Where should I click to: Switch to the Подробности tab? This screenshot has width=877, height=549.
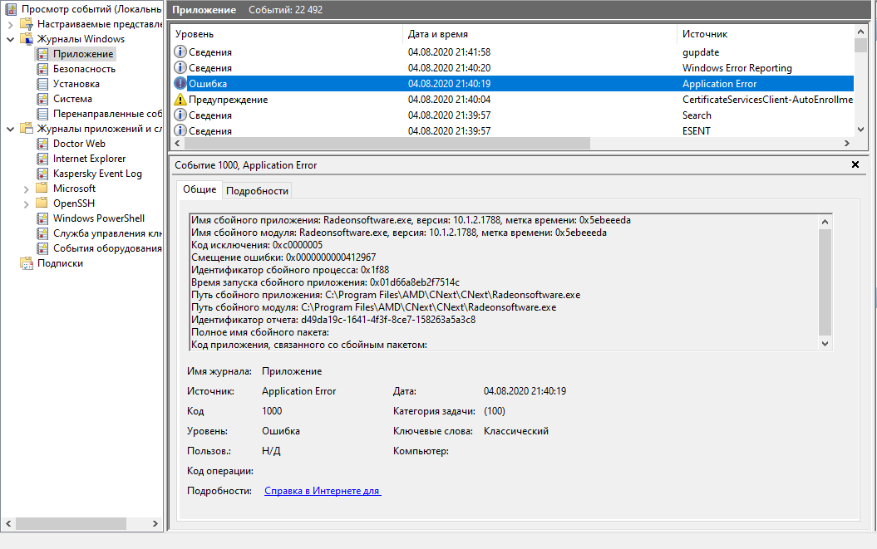coord(258,191)
